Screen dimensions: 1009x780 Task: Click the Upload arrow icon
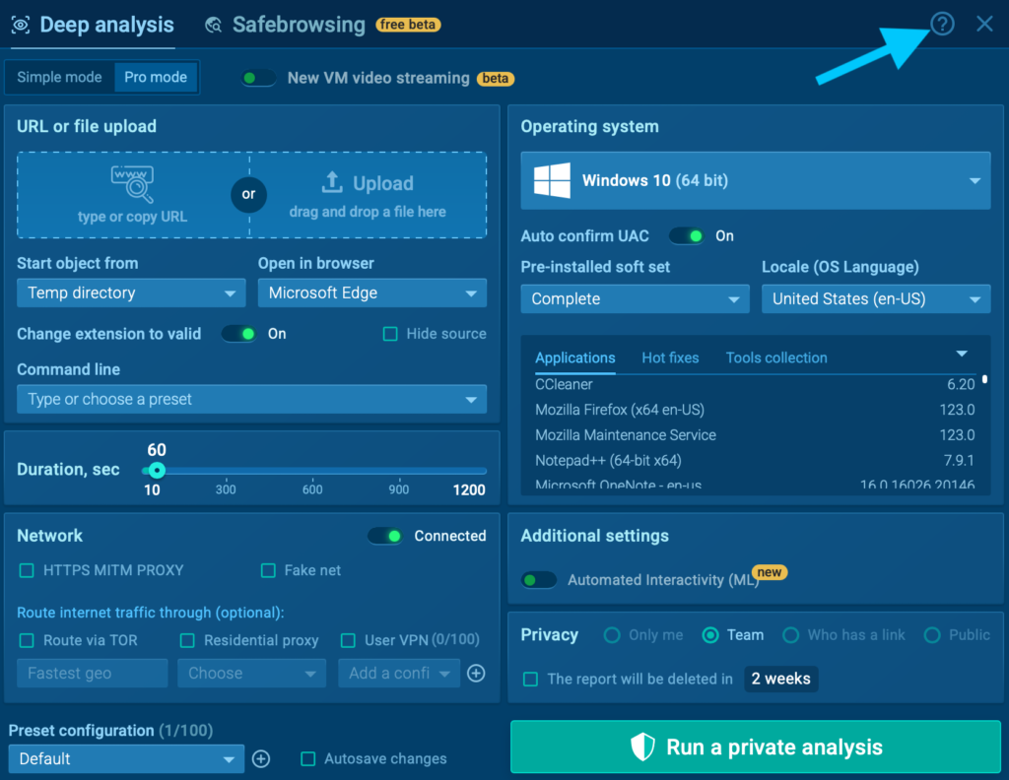[x=332, y=182]
